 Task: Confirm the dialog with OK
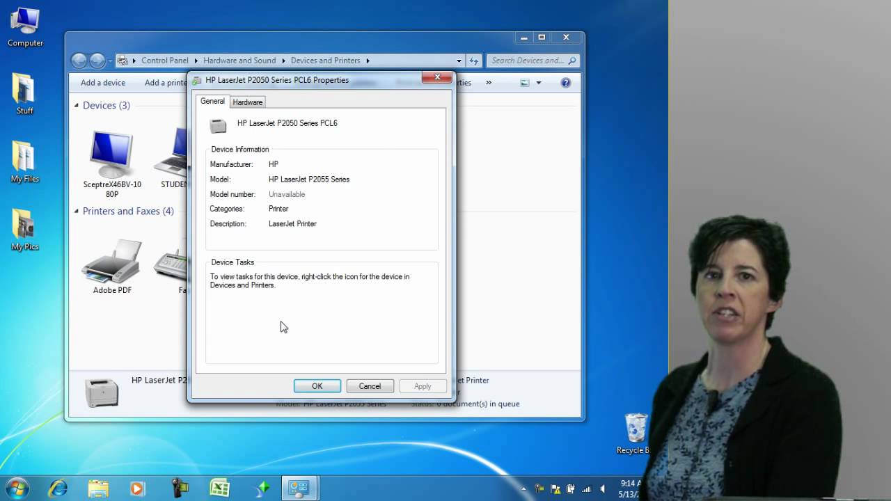tap(317, 386)
